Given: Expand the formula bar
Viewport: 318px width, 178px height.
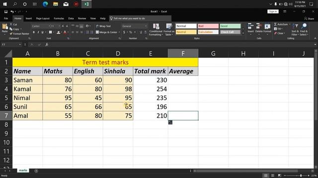Looking at the screenshot, I should click(315, 44).
